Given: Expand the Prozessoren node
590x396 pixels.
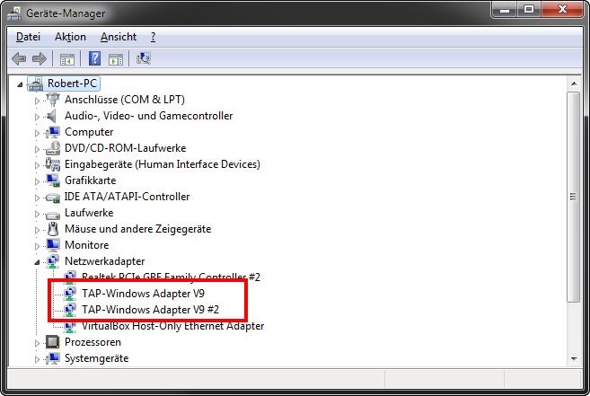Looking at the screenshot, I should click(37, 343).
